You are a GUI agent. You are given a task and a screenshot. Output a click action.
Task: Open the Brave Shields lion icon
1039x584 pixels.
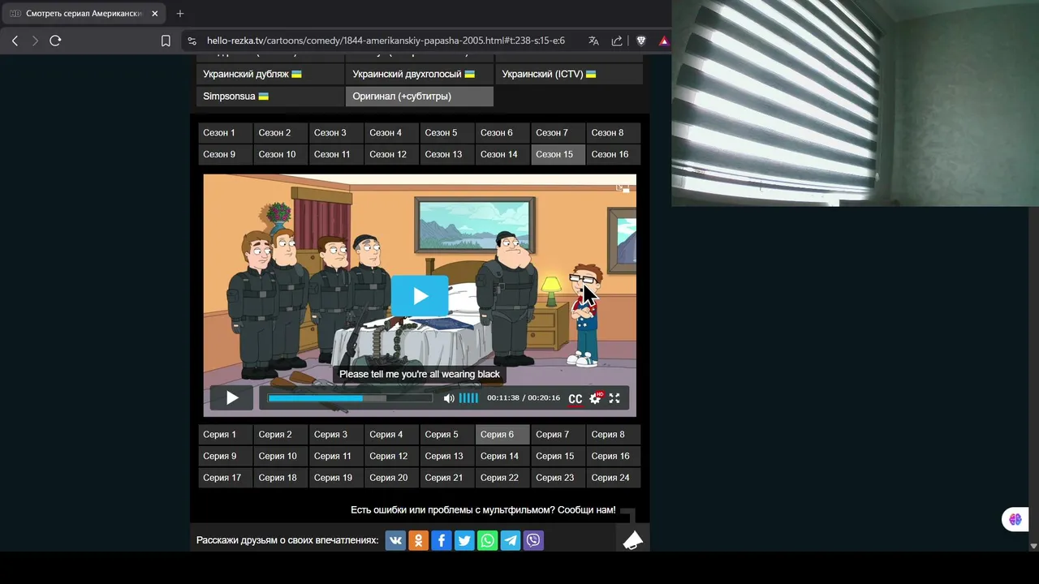[x=640, y=41]
